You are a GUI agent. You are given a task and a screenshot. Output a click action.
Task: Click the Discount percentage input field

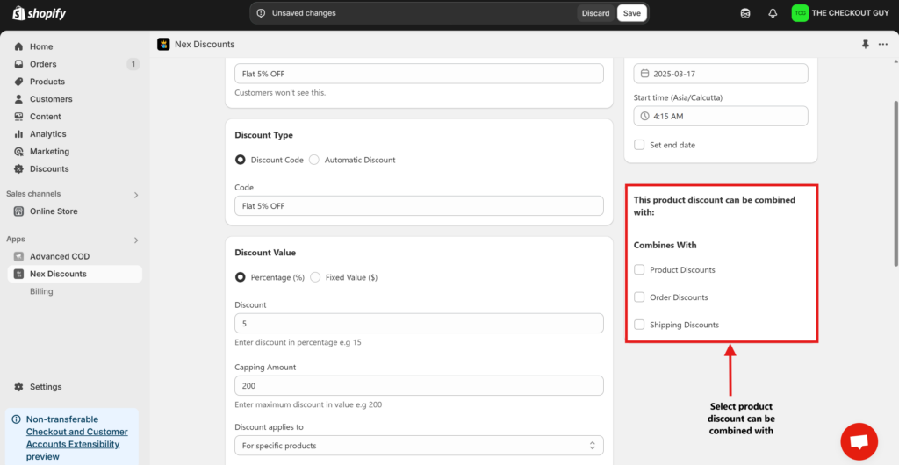tap(419, 323)
